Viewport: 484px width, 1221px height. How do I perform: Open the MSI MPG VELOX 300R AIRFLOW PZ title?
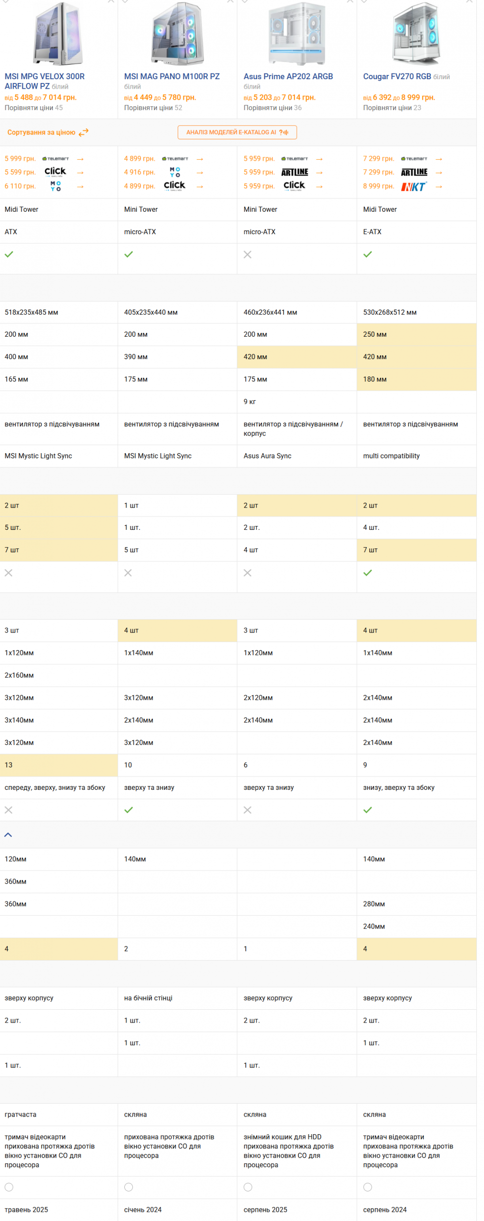(44, 81)
